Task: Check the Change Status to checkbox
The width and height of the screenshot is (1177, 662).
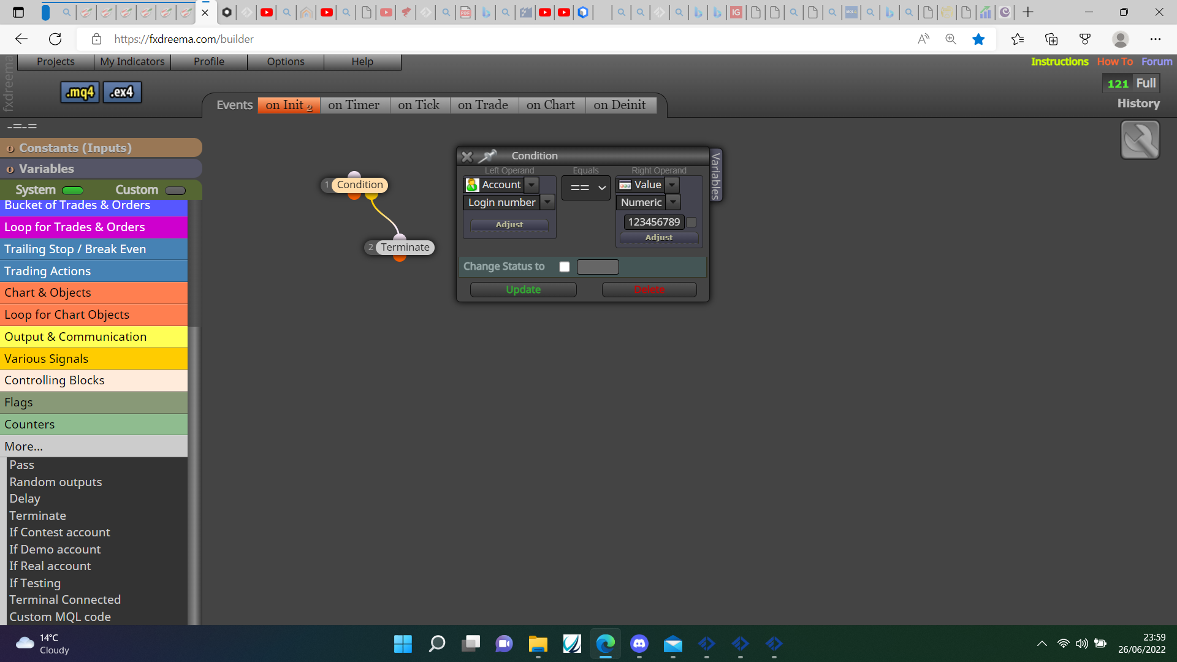Action: [565, 267]
